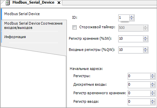The height and width of the screenshot is (108, 157).
Task: Increase the ID value with up arrow
Action: tap(132, 17)
